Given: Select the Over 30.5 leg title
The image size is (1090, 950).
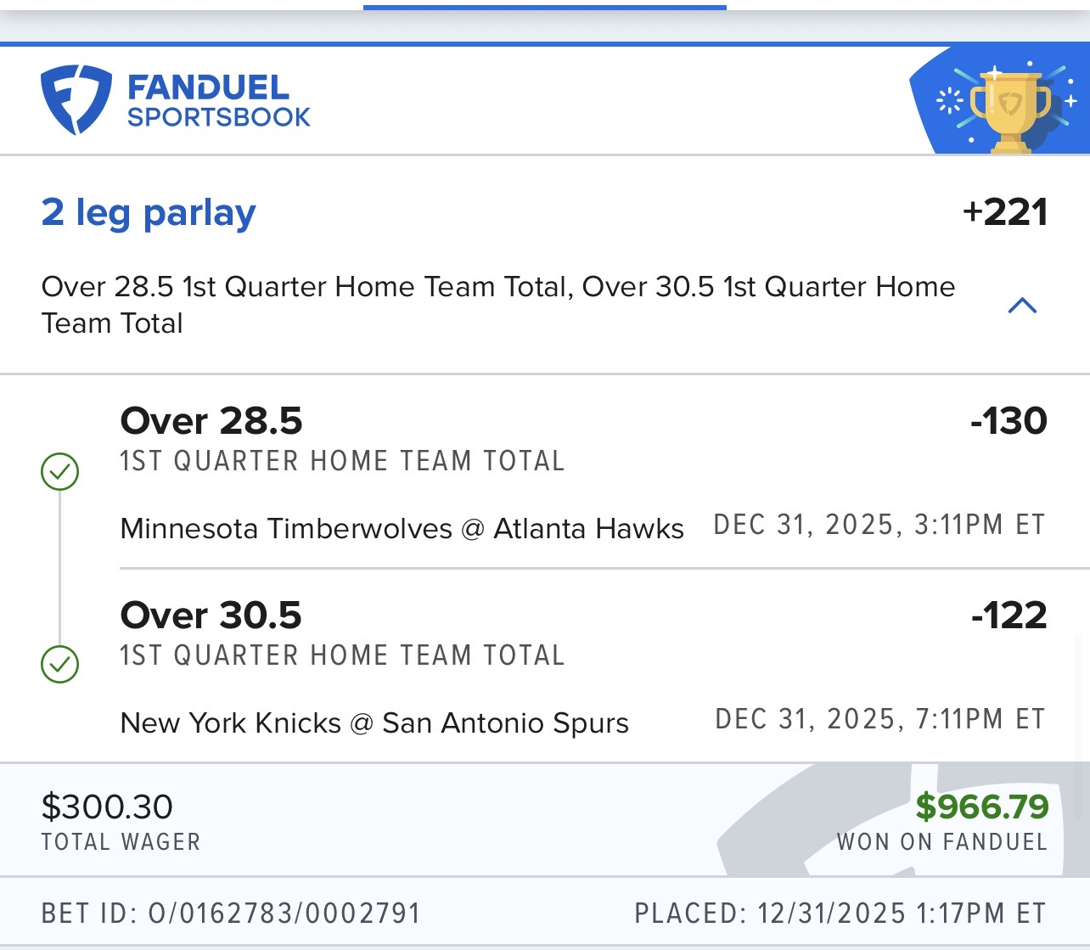Looking at the screenshot, I should pyautogui.click(x=211, y=616).
